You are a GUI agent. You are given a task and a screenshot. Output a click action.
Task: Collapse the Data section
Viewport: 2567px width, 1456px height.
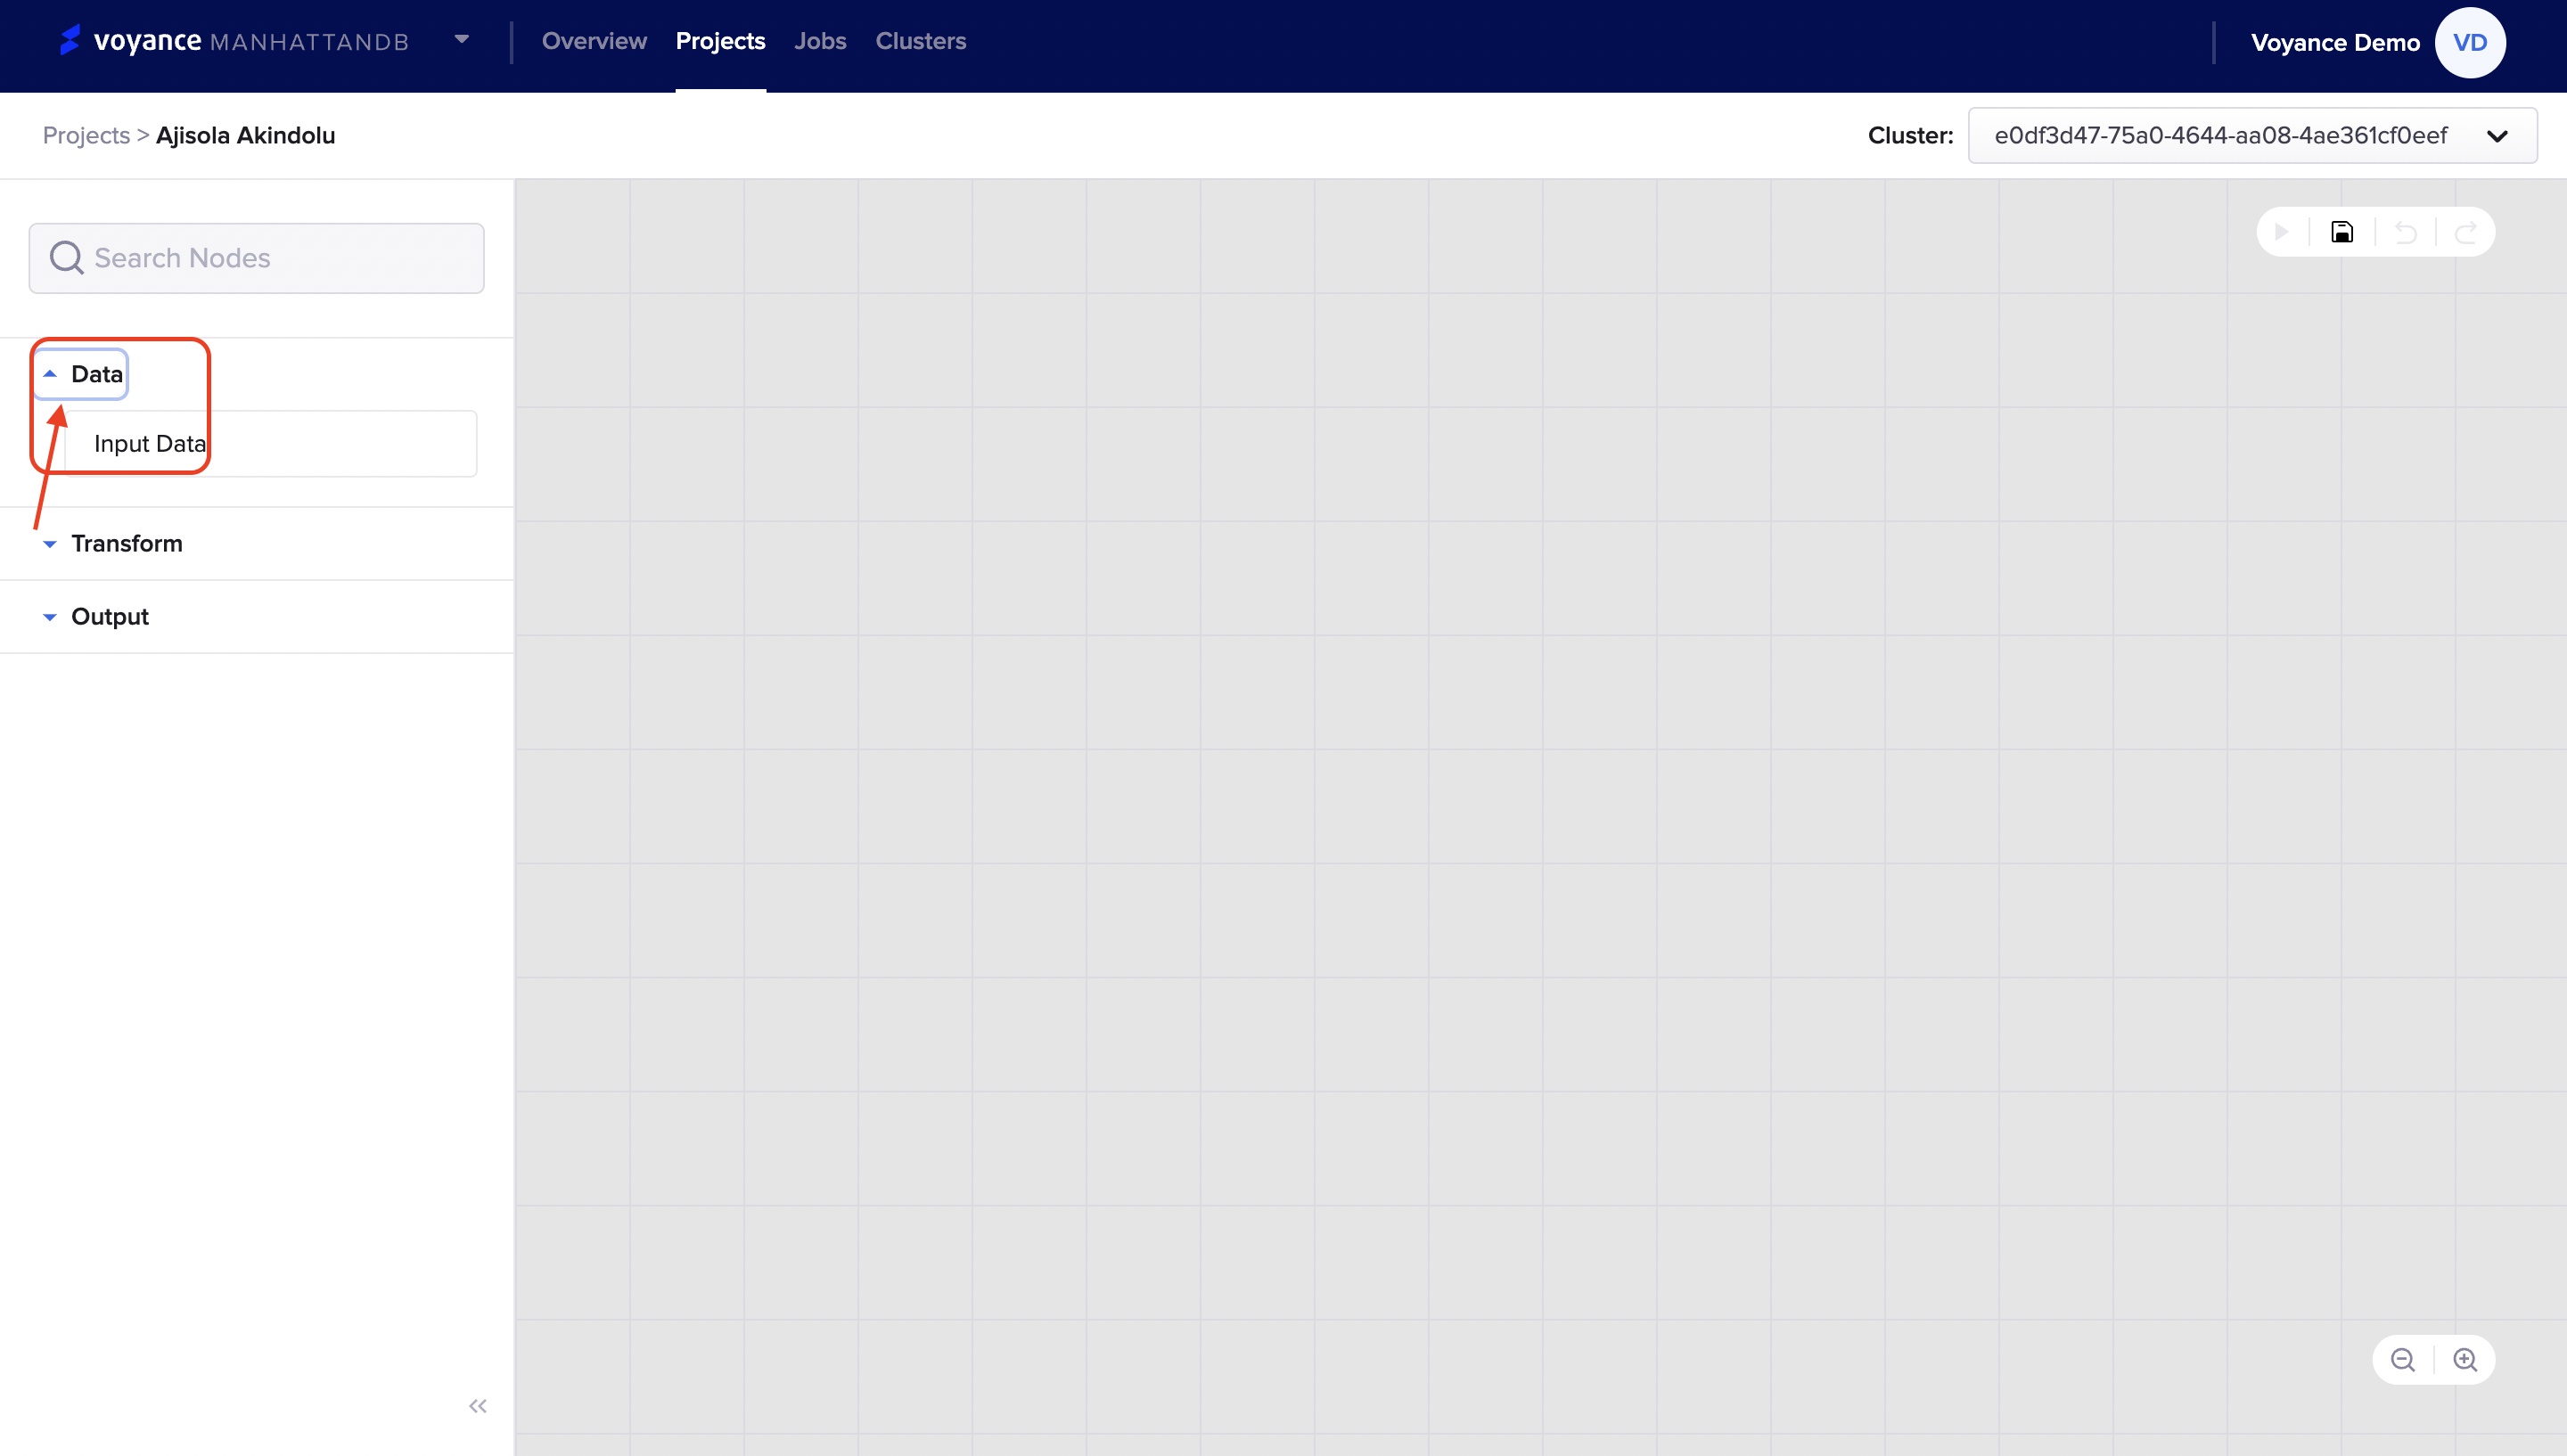pyautogui.click(x=83, y=374)
